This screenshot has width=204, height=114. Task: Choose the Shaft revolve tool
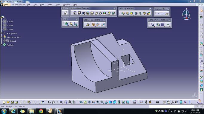[x=84, y=13]
